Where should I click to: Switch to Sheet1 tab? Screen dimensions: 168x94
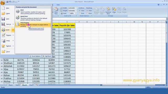(x=11, y=85)
